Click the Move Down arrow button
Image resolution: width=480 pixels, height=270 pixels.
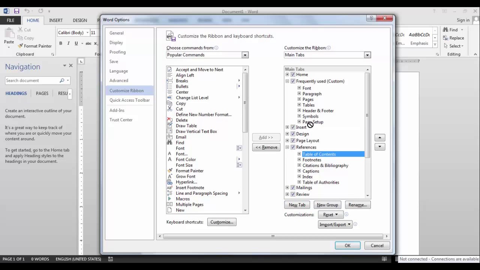tap(379, 147)
